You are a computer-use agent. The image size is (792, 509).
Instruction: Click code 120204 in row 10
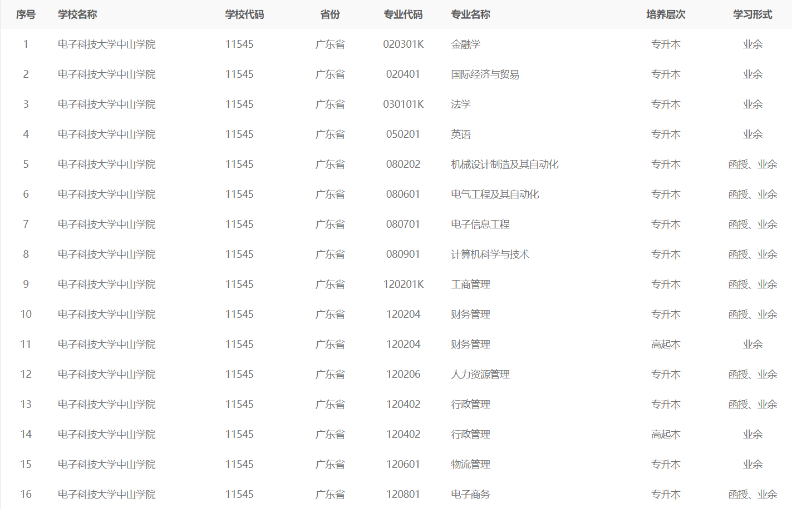[x=404, y=315]
